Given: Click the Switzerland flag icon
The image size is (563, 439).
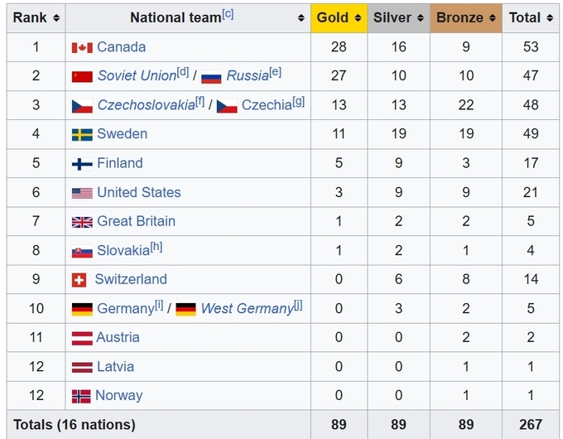Looking at the screenshot, I should pos(79,280).
